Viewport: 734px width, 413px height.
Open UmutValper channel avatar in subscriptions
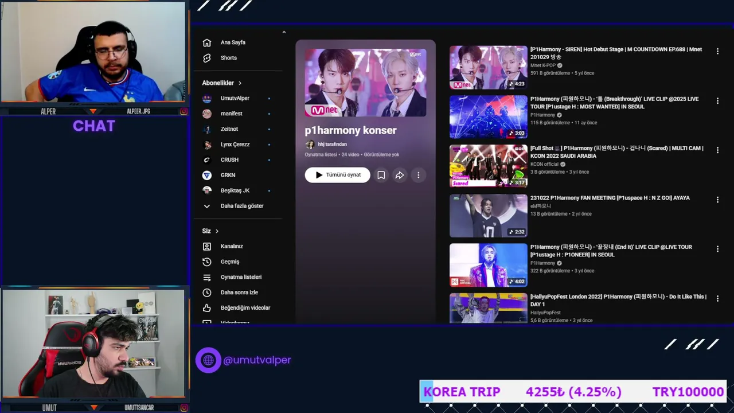pos(207,99)
